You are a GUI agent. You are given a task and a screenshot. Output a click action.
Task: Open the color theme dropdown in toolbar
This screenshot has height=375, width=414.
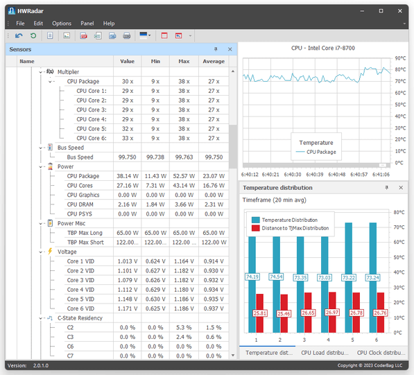tap(145, 35)
